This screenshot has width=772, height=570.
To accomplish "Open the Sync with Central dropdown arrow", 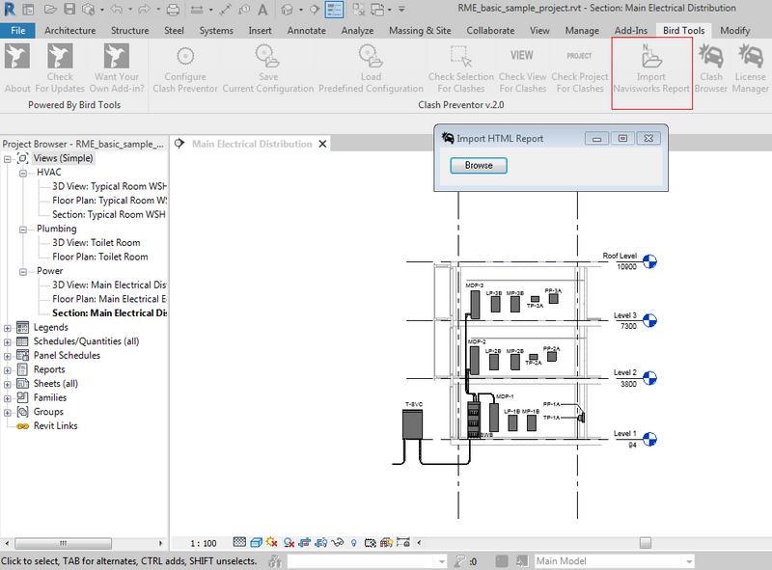I will (x=102, y=10).
